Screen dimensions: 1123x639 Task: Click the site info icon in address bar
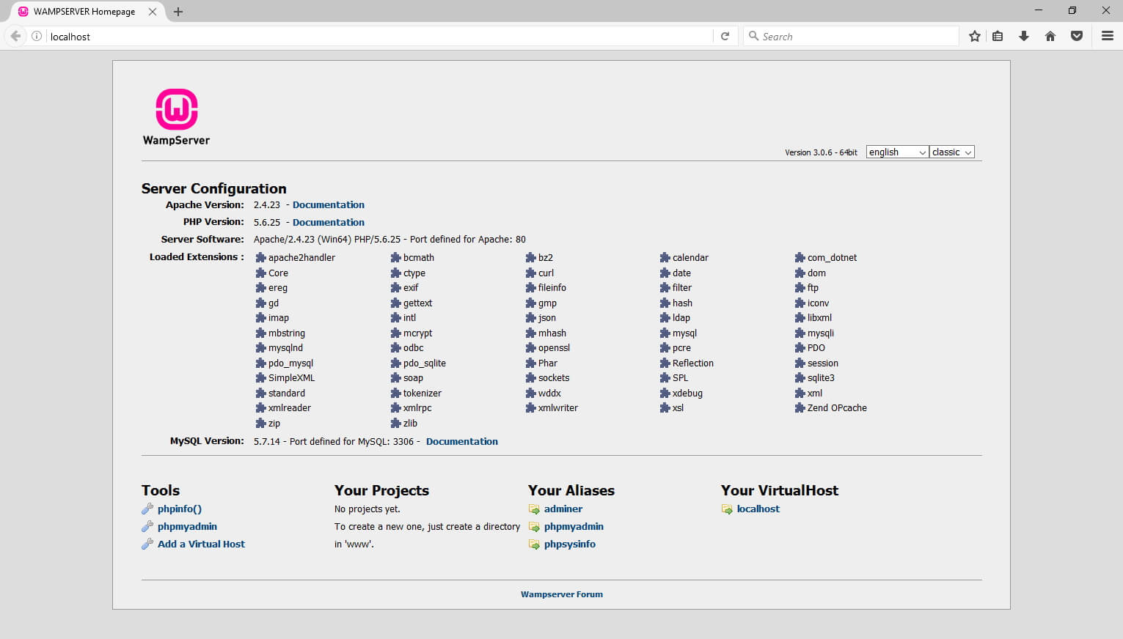coord(37,36)
